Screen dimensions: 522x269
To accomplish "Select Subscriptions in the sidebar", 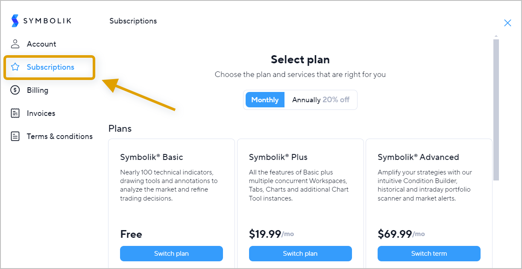I will pyautogui.click(x=50, y=67).
